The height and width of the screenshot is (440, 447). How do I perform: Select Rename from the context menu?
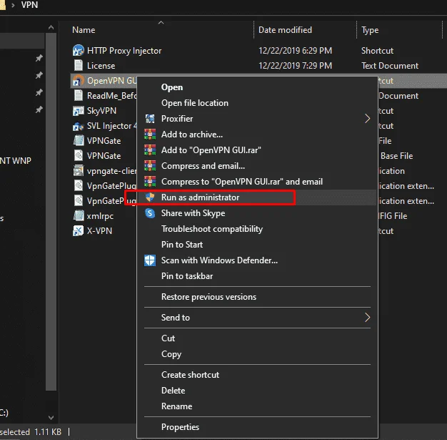[x=177, y=406]
